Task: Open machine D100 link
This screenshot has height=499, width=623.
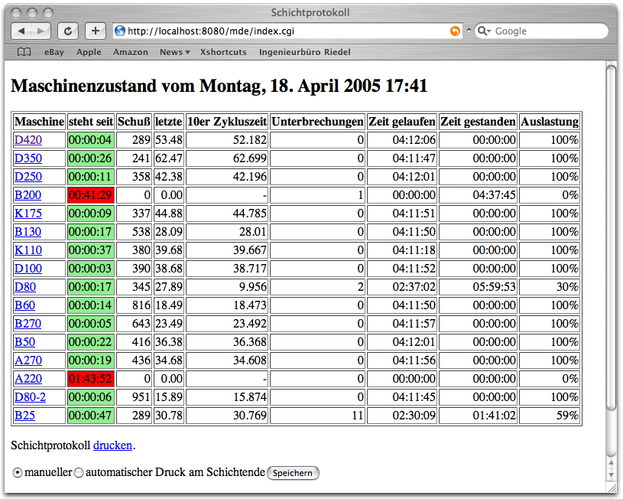Action: (x=28, y=268)
